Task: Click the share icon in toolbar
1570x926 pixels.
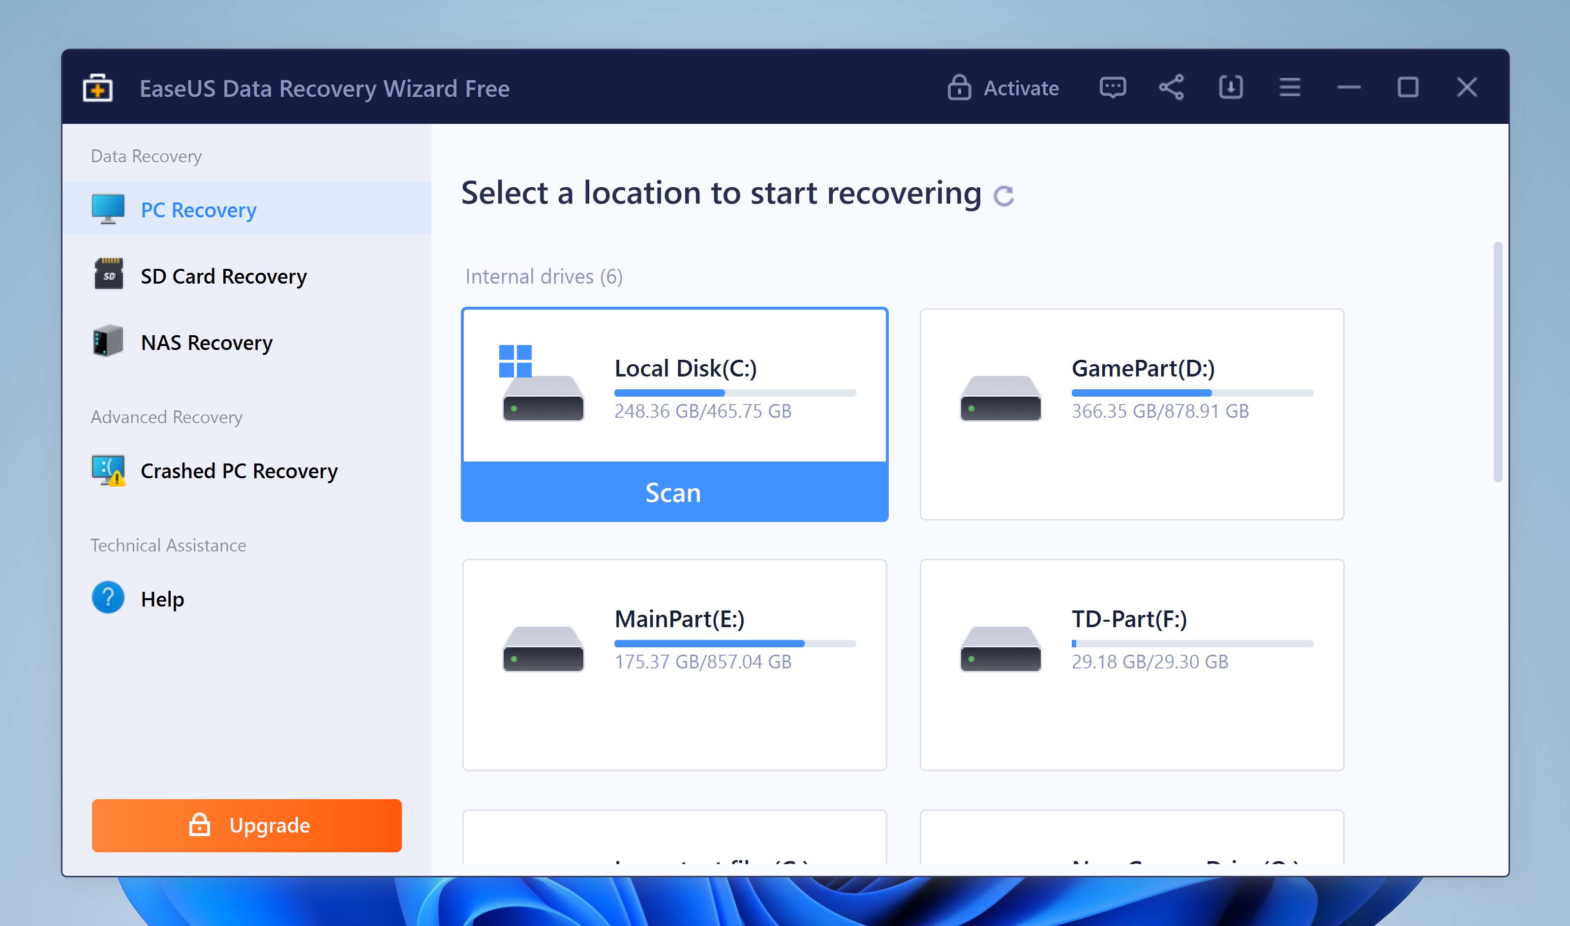Action: tap(1171, 87)
